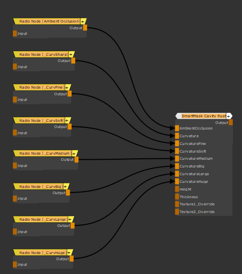Expand the _CurvSoft radio node plus button
Image resolution: width=242 pixels, height=274 pixels.
pyautogui.click(x=67, y=121)
